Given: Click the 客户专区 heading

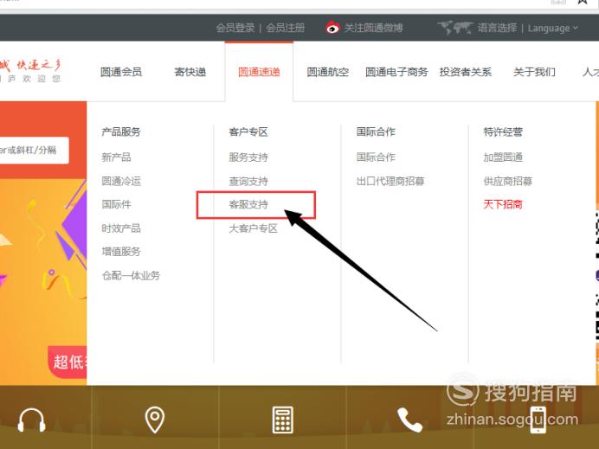Looking at the screenshot, I should click(x=248, y=132).
